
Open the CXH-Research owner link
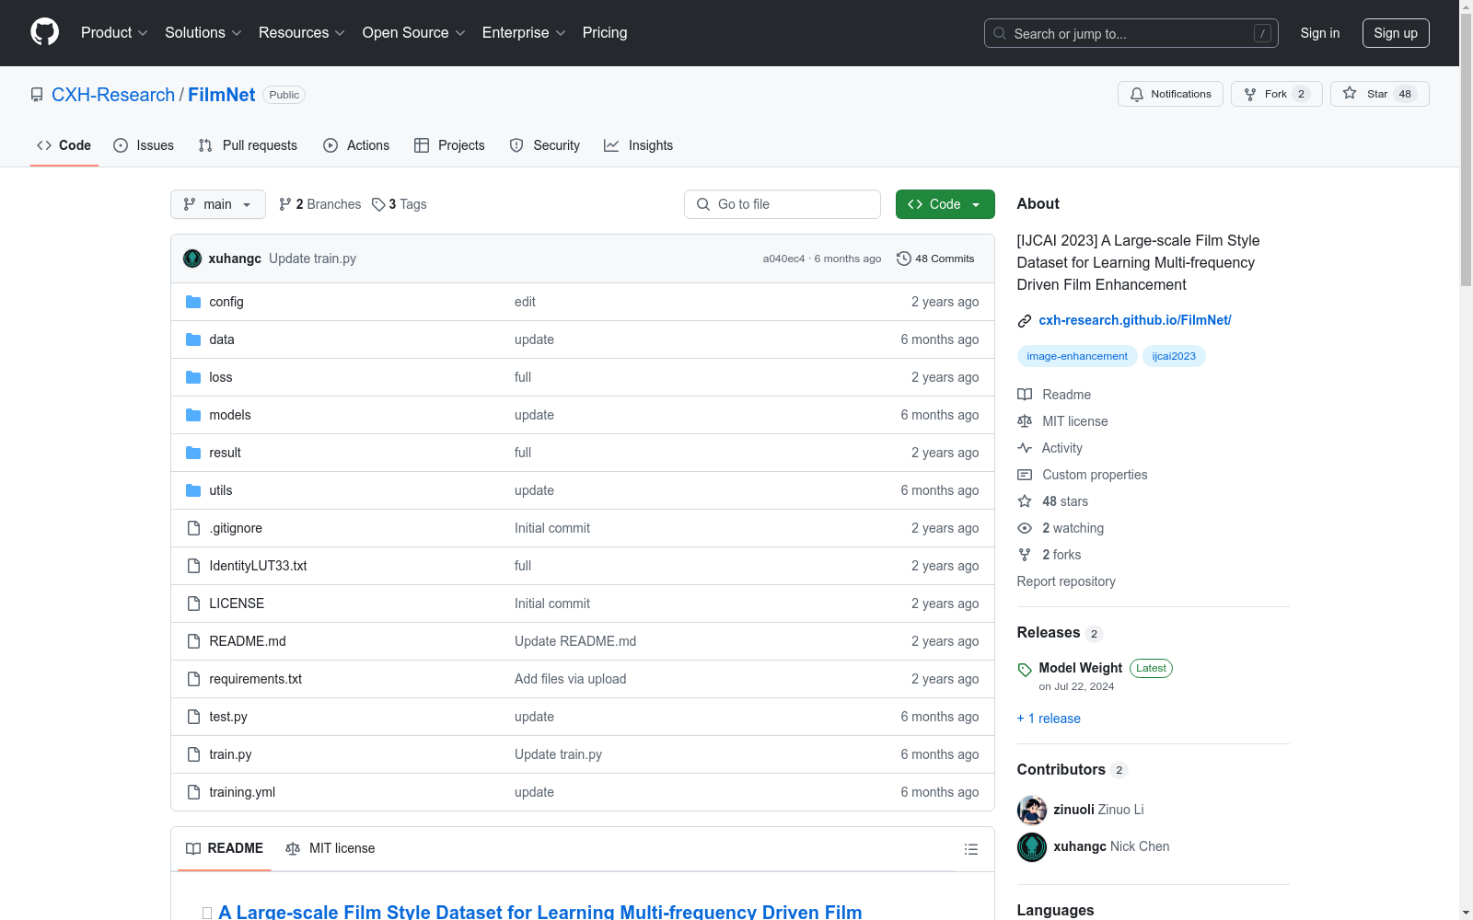(113, 95)
